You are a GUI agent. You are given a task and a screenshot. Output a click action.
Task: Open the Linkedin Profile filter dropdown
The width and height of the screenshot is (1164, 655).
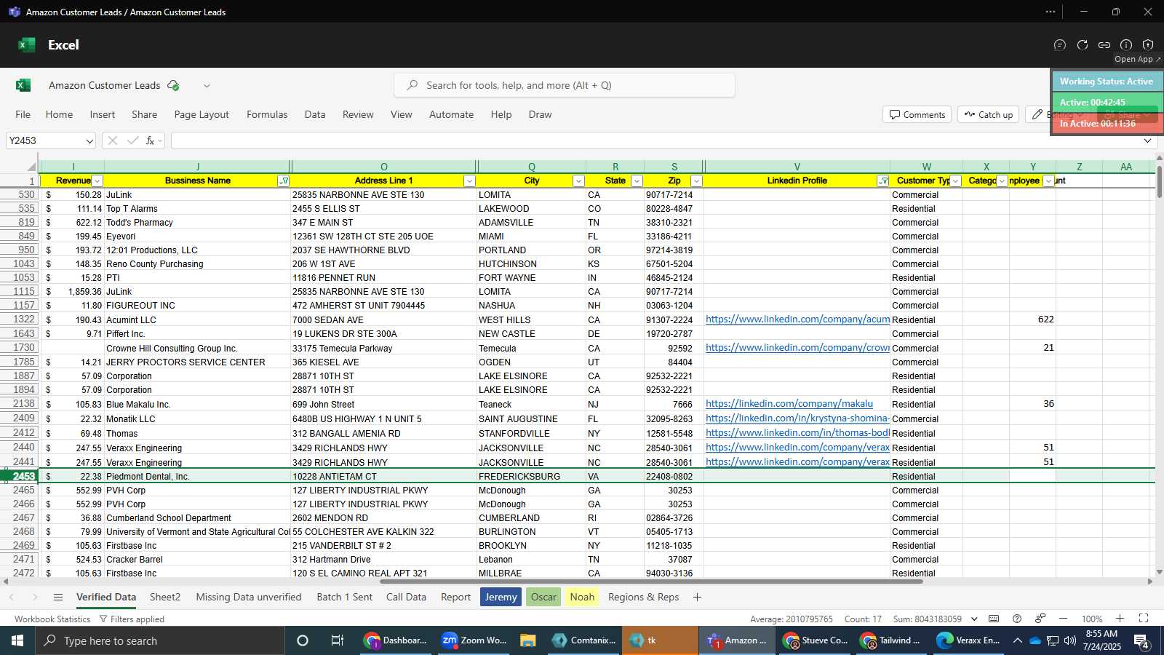coord(882,181)
